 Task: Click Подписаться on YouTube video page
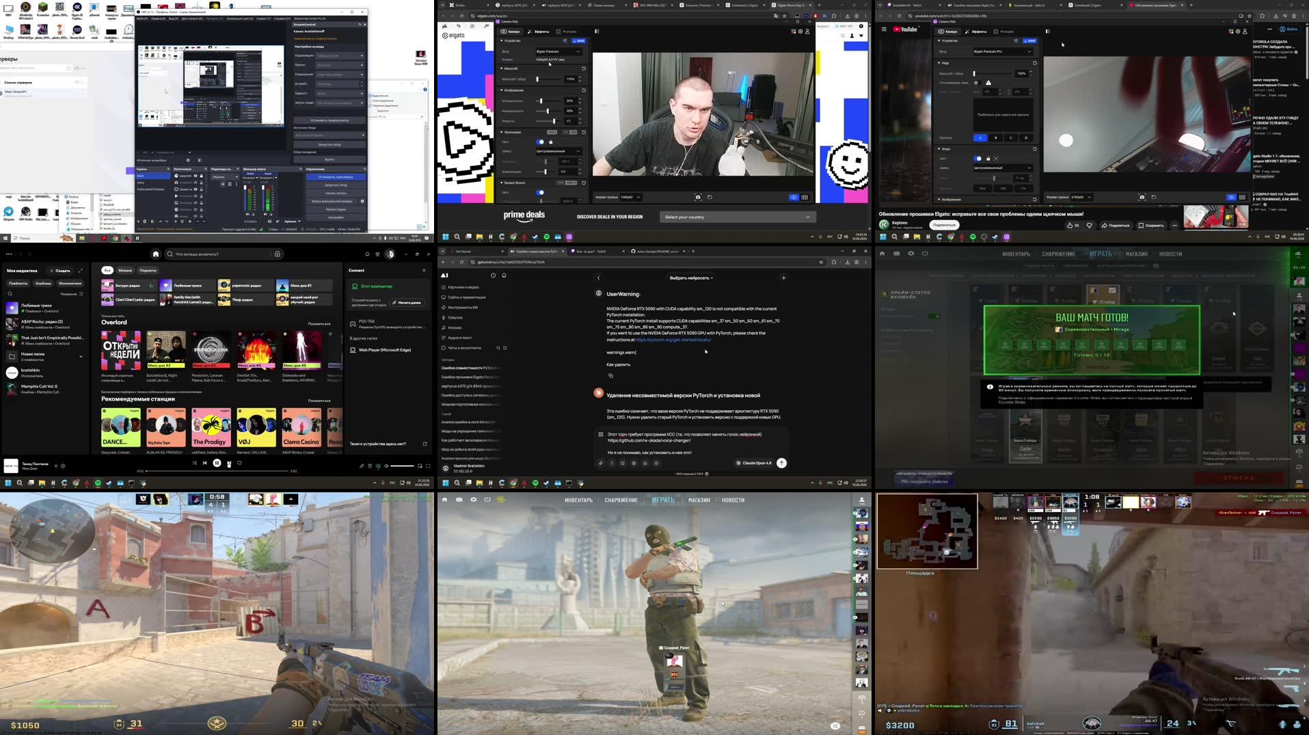click(944, 224)
